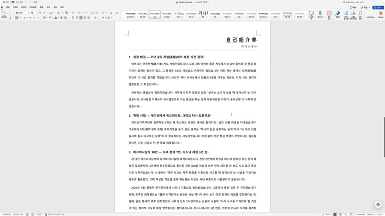
Task: Click the Numbering list icon
Action: (79, 13)
